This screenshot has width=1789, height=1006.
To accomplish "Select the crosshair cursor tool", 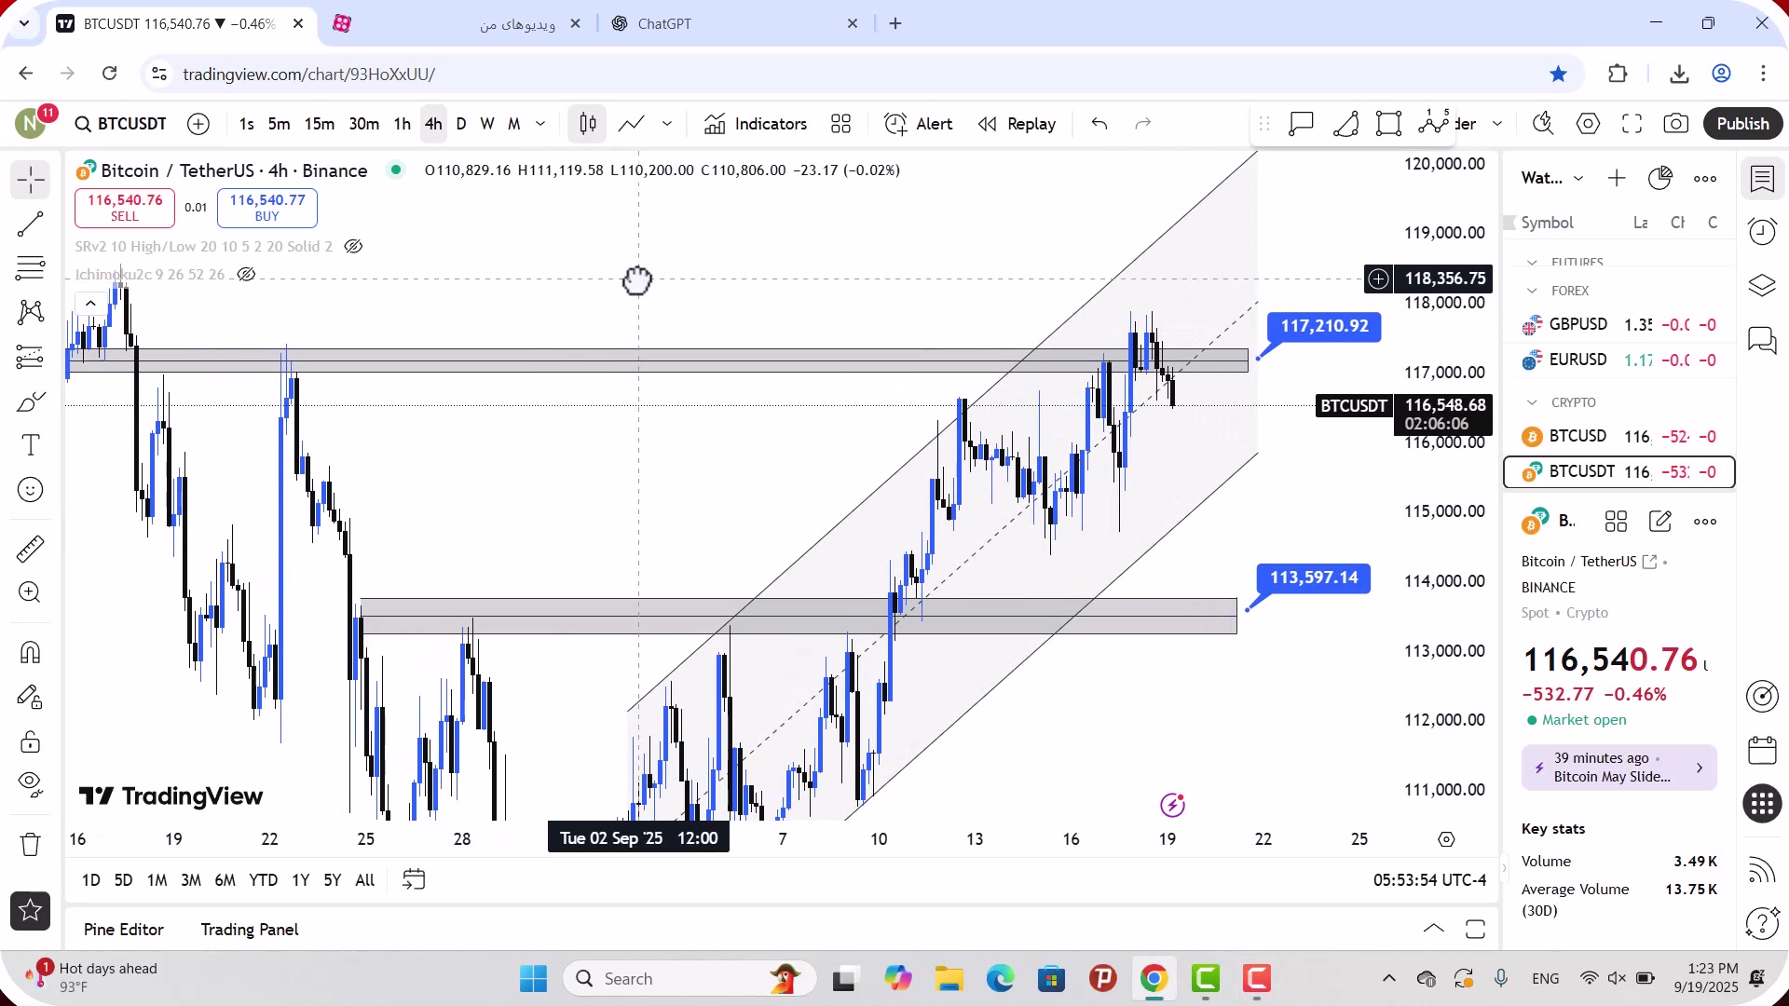I will click(31, 179).
